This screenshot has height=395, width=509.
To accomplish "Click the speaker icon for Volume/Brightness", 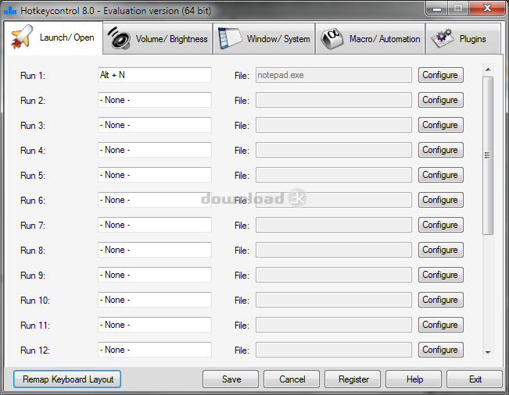I will (x=119, y=38).
